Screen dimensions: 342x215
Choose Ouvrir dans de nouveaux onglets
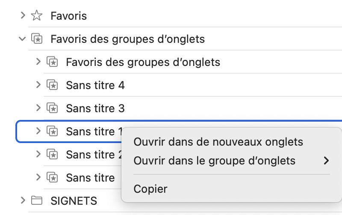pyautogui.click(x=218, y=142)
